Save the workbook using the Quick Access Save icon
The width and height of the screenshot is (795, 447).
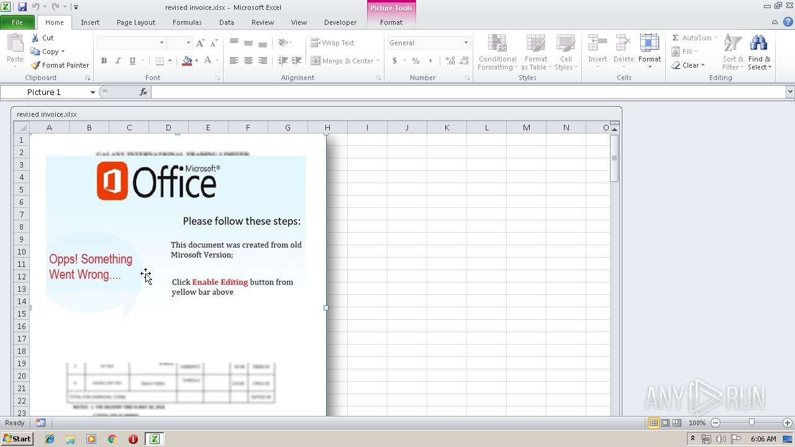tap(22, 7)
